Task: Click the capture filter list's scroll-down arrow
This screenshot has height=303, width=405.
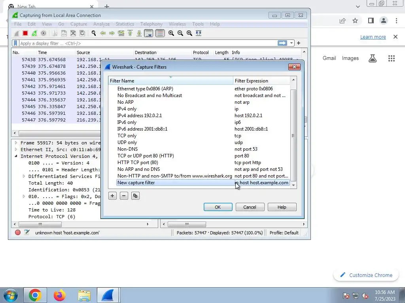Action: pyautogui.click(x=293, y=185)
